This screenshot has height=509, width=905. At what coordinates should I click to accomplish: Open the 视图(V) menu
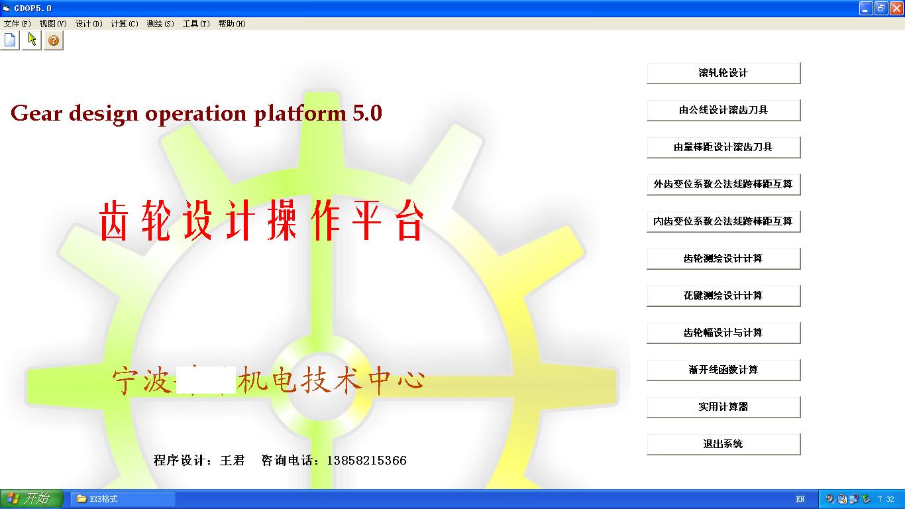(x=53, y=24)
